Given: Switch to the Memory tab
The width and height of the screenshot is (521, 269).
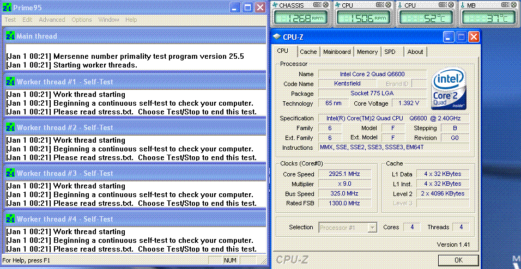Looking at the screenshot, I should (x=367, y=52).
